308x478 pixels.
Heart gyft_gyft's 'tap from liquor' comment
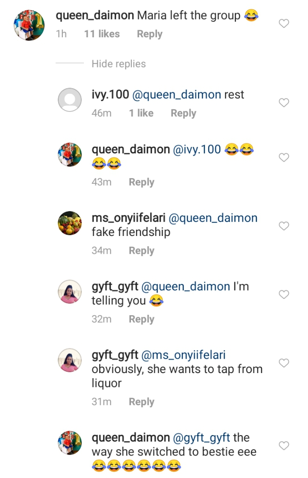pyautogui.click(x=284, y=363)
